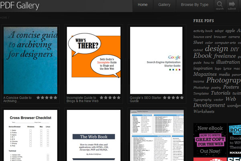Screen dimensions: 241x161
Task: Click 'A Concise Guide to Archiving...' title
Action: coord(17,99)
